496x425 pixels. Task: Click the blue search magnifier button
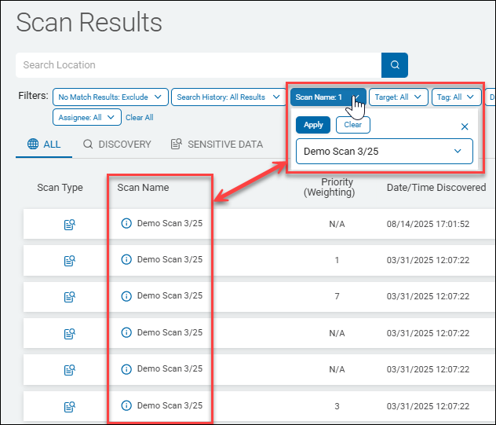(395, 65)
